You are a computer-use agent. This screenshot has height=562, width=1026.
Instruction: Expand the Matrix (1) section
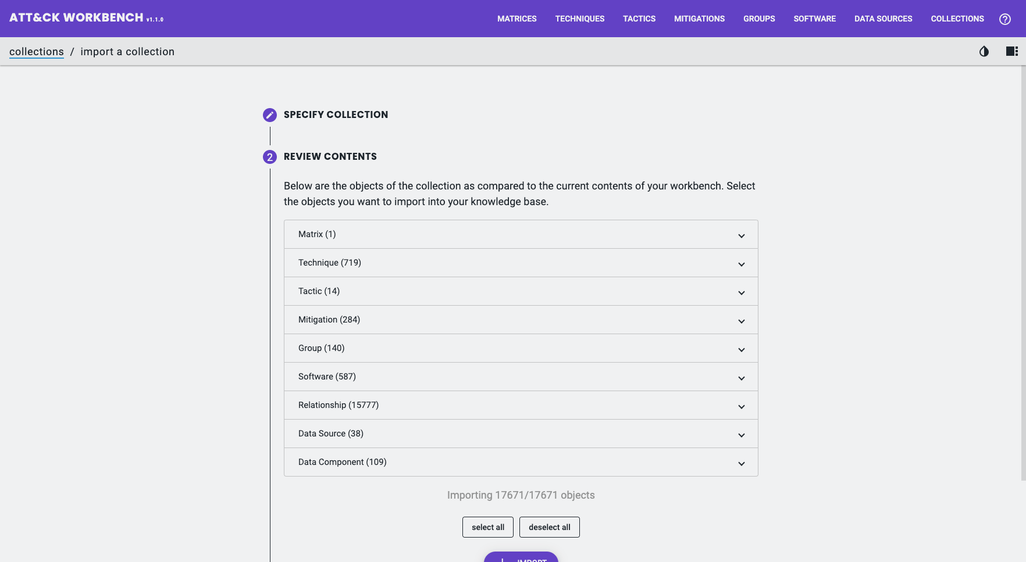tap(521, 234)
